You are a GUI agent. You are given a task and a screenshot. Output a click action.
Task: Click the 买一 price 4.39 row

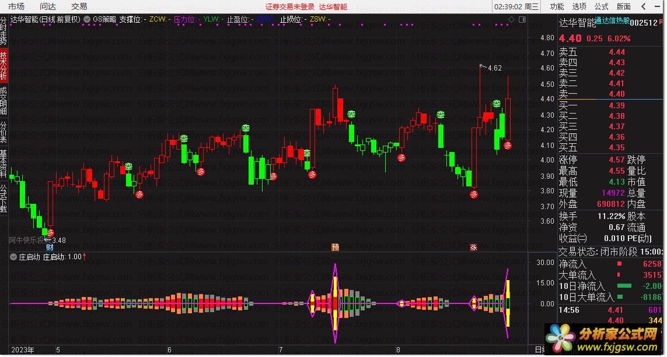click(x=610, y=105)
